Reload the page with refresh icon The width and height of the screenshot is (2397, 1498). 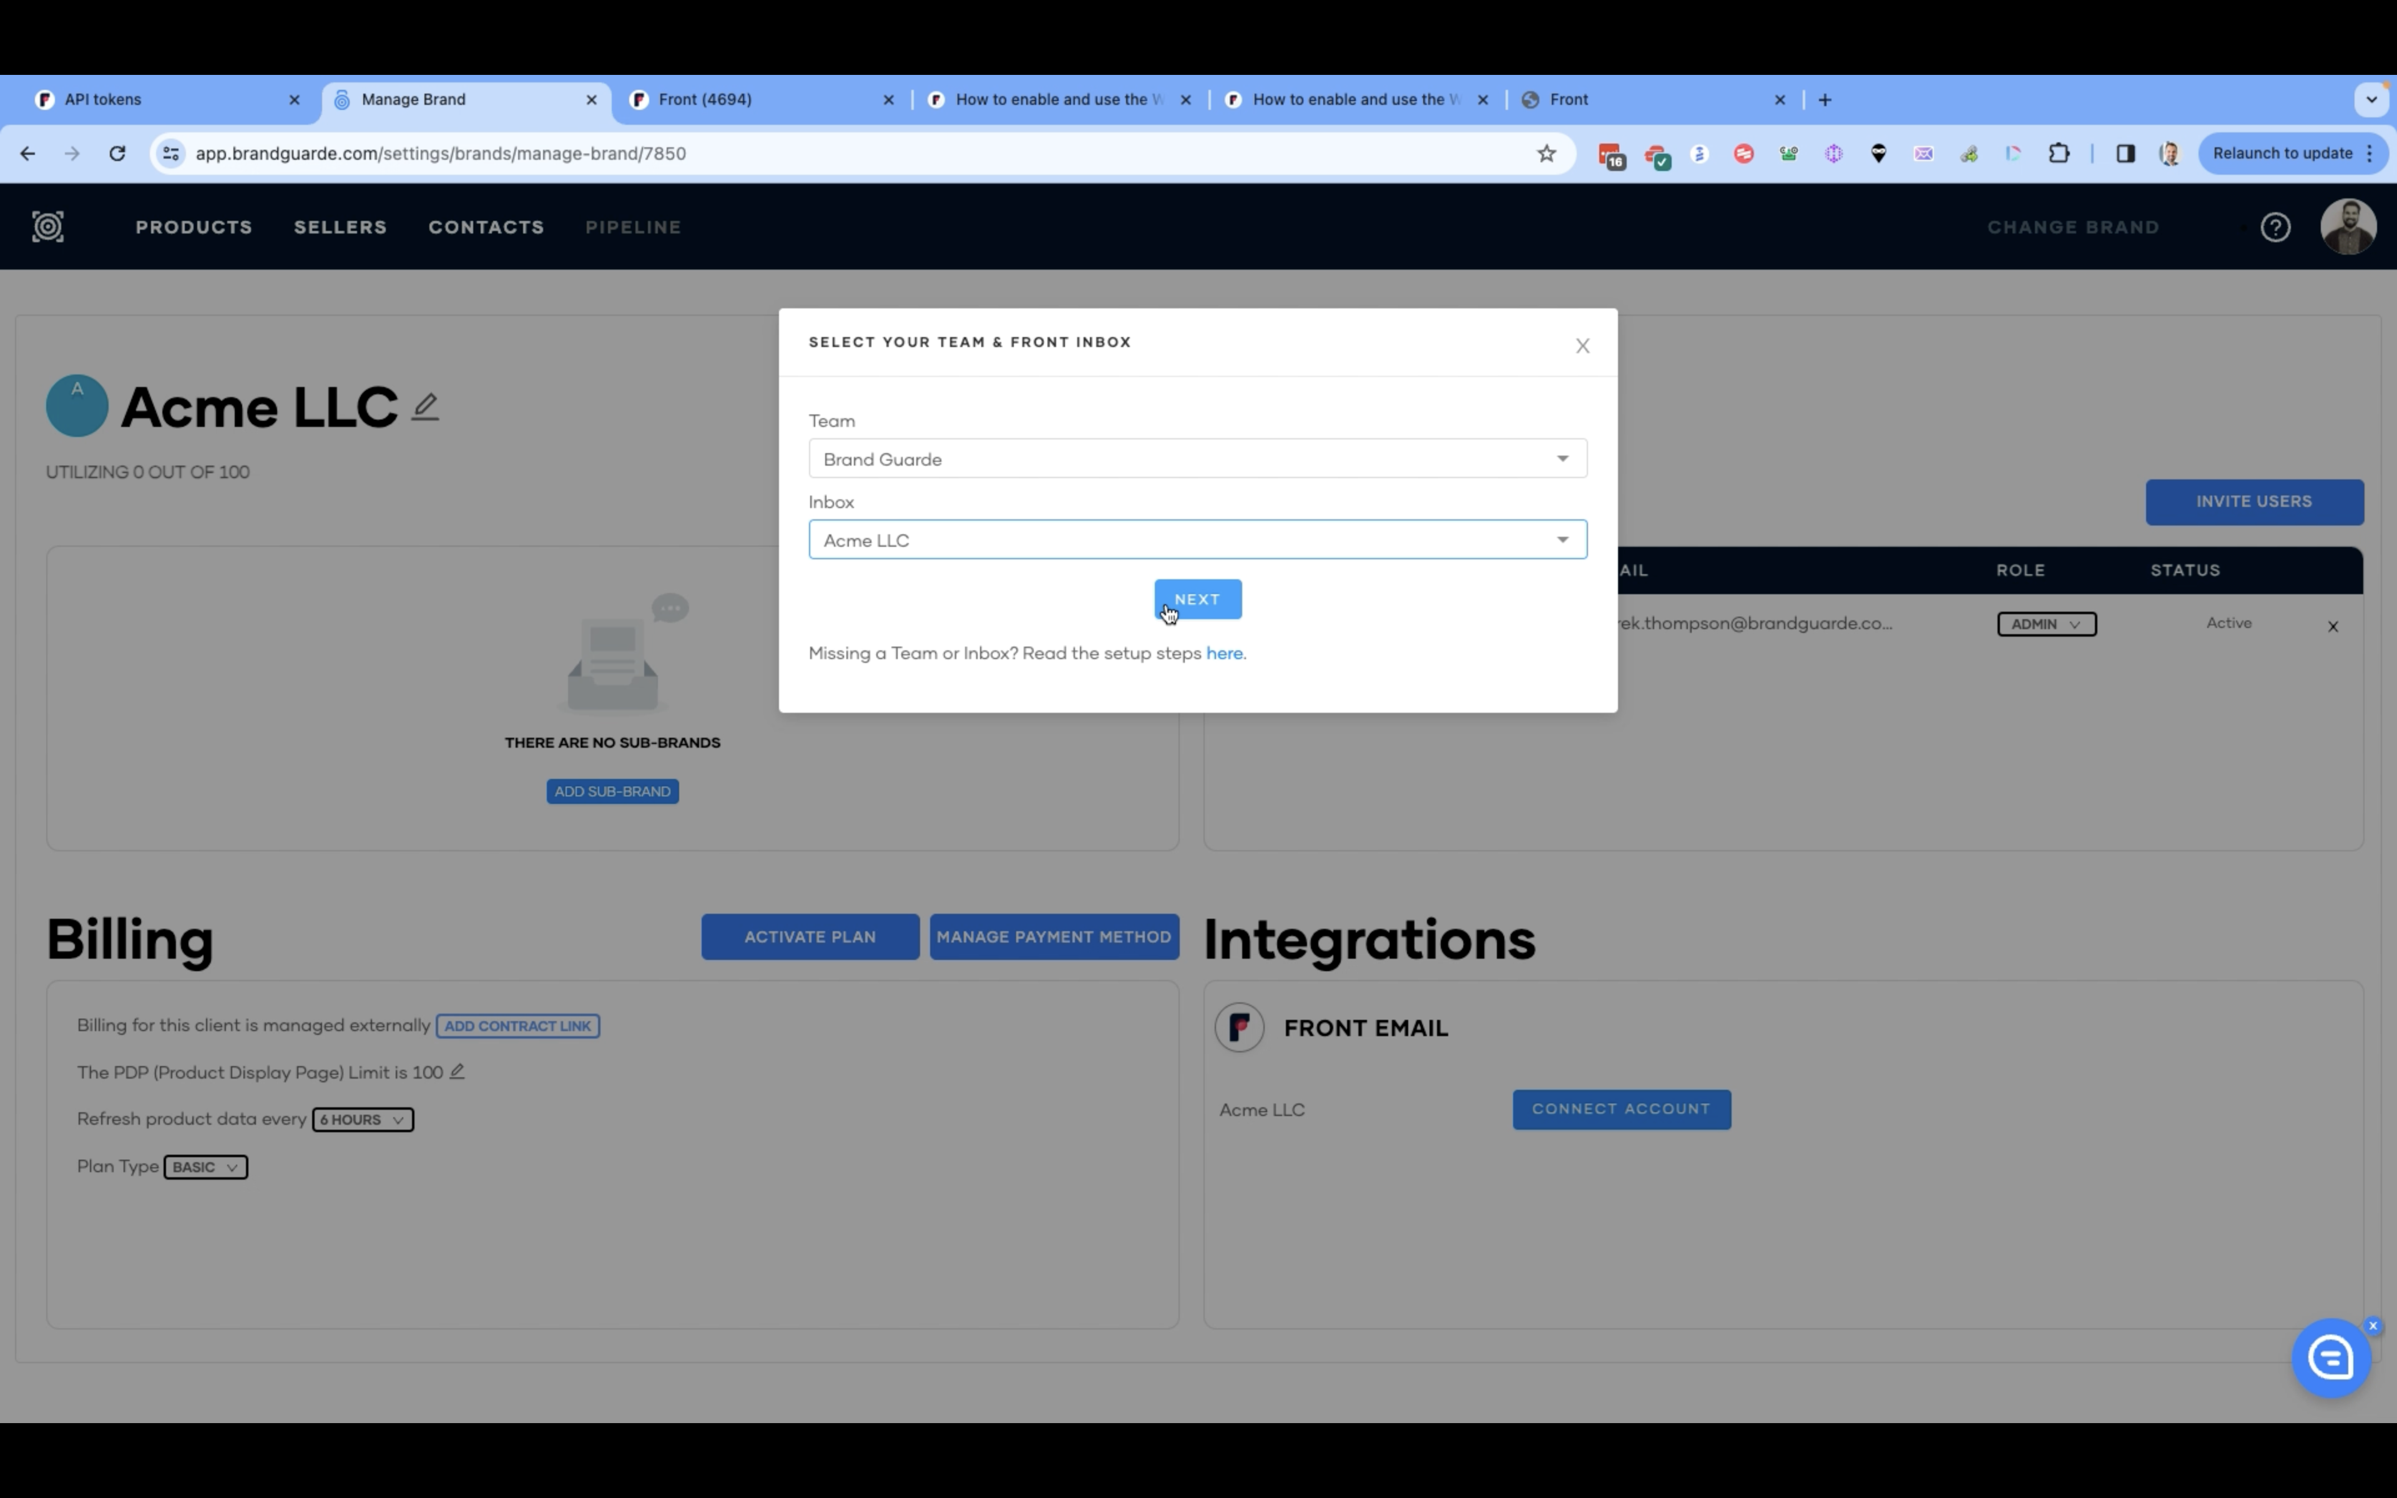click(117, 154)
